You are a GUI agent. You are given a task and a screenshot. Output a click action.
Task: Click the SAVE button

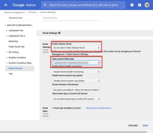click(145, 126)
